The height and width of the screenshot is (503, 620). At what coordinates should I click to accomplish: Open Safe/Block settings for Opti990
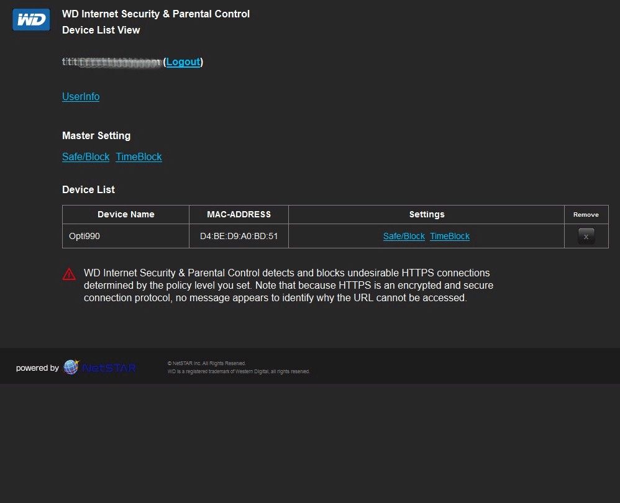coord(404,237)
